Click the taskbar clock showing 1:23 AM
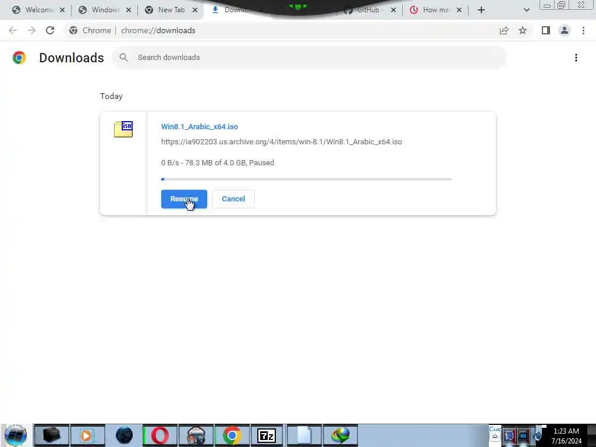The image size is (596, 447). [566, 435]
